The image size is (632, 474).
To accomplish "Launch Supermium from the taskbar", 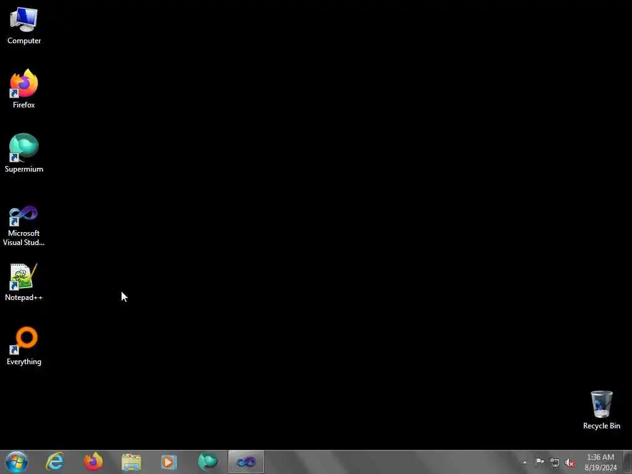I will coord(207,462).
